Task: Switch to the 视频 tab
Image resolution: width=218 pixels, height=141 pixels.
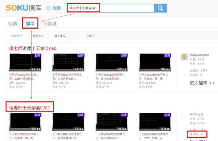Action: click(12, 24)
